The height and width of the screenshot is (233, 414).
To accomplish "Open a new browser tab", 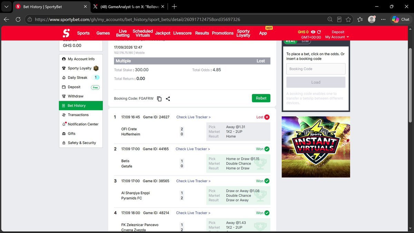I will 174,7.
